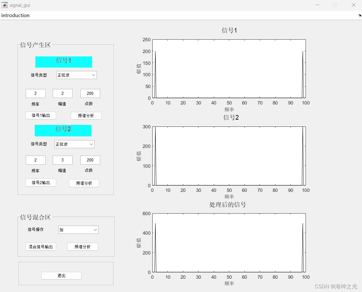Click the cyan 信号2 banner

coord(63,131)
